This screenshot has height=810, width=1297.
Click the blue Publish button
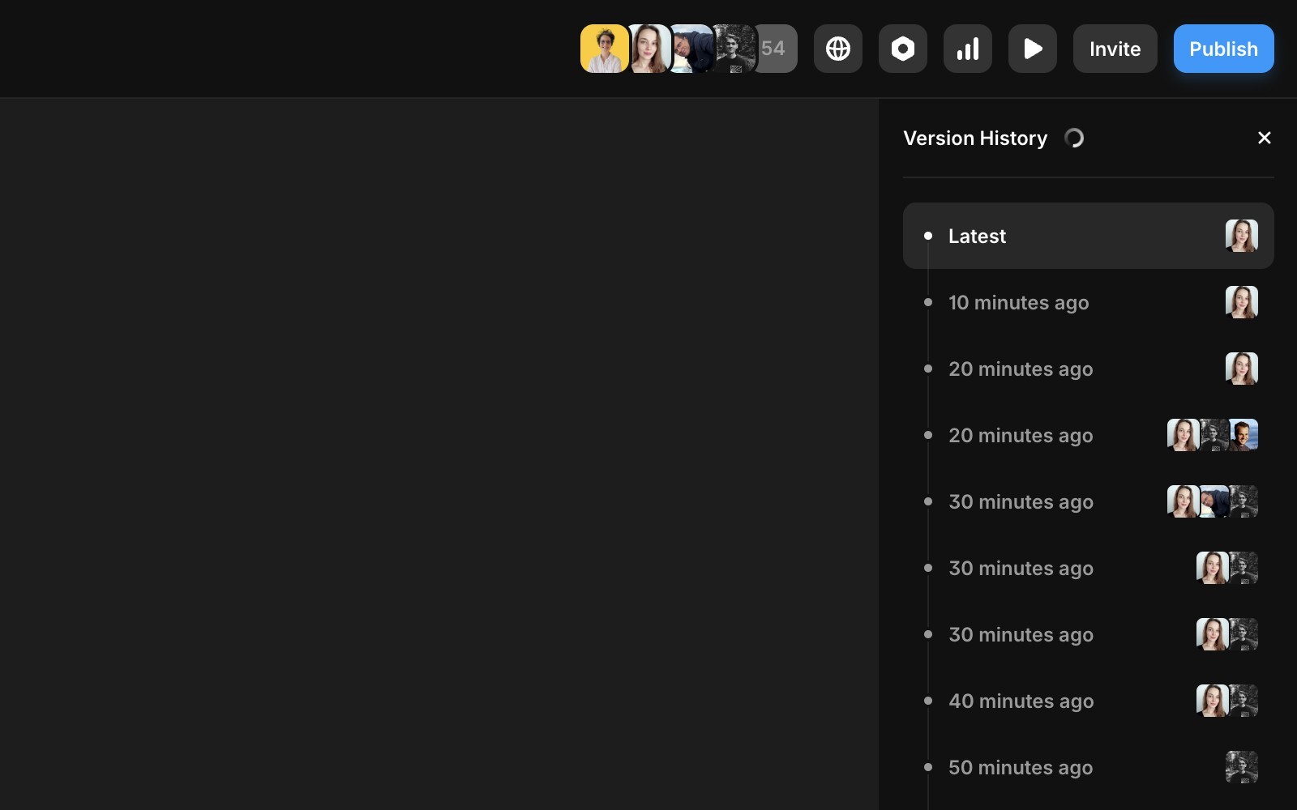tap(1223, 49)
